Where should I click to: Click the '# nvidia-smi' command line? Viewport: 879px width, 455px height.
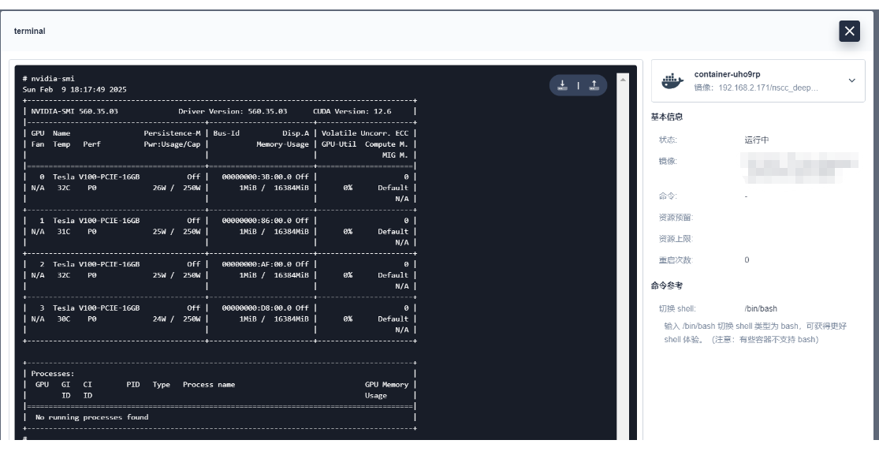48,79
